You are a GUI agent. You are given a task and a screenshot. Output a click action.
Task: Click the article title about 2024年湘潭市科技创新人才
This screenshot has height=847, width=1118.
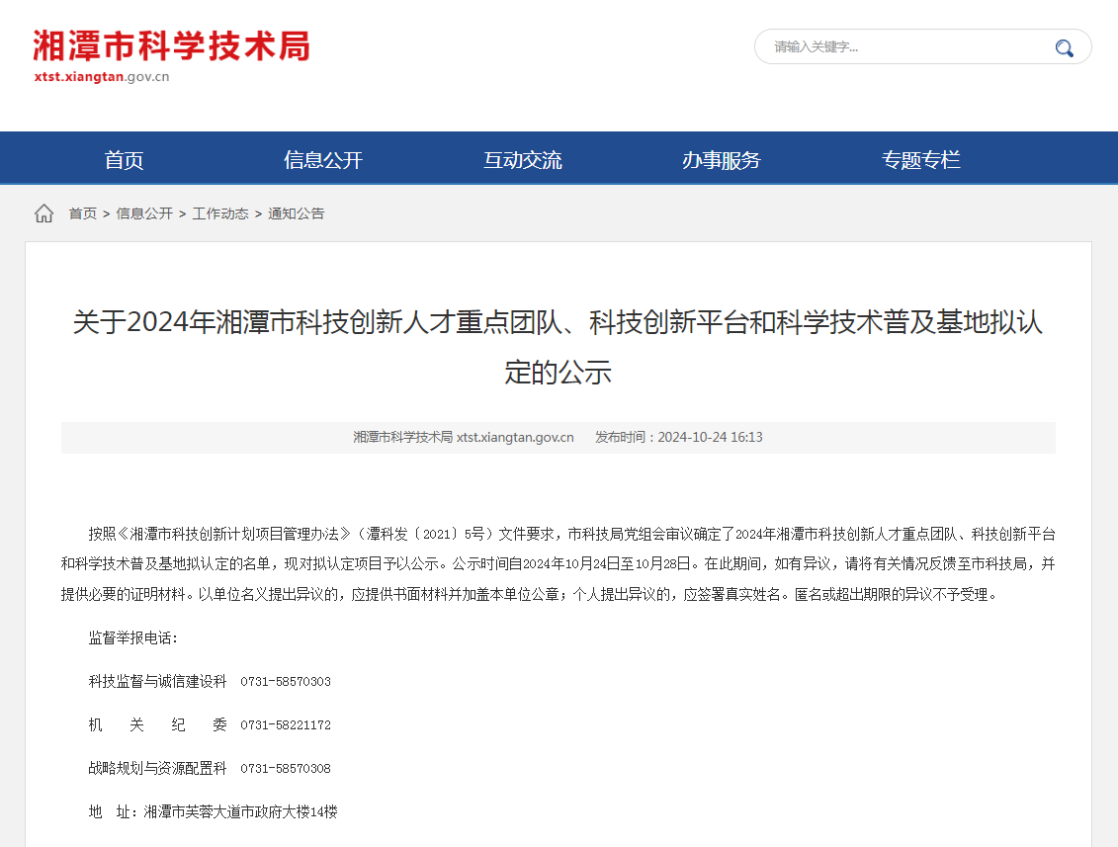[559, 347]
